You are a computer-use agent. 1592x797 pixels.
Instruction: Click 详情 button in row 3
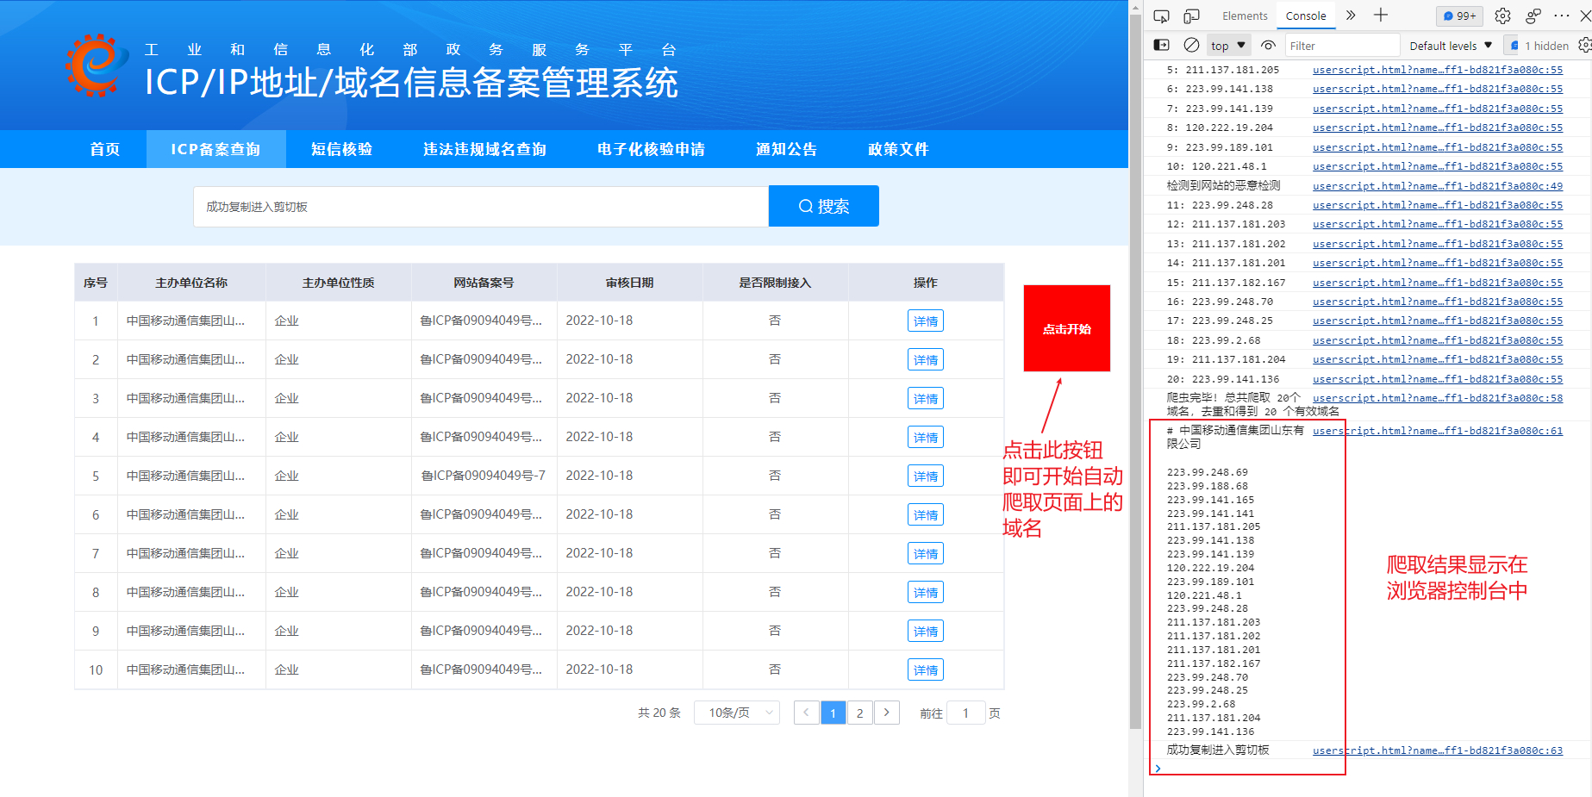926,398
